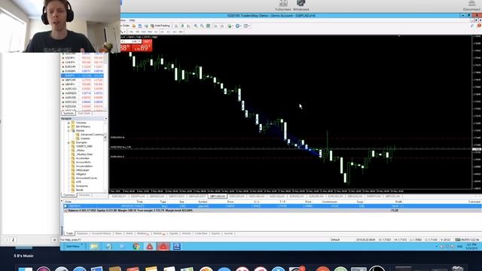This screenshot has width=482, height=271.
Task: Select the GBPCHF row in Market Watch
Action: pyautogui.click(x=82, y=80)
